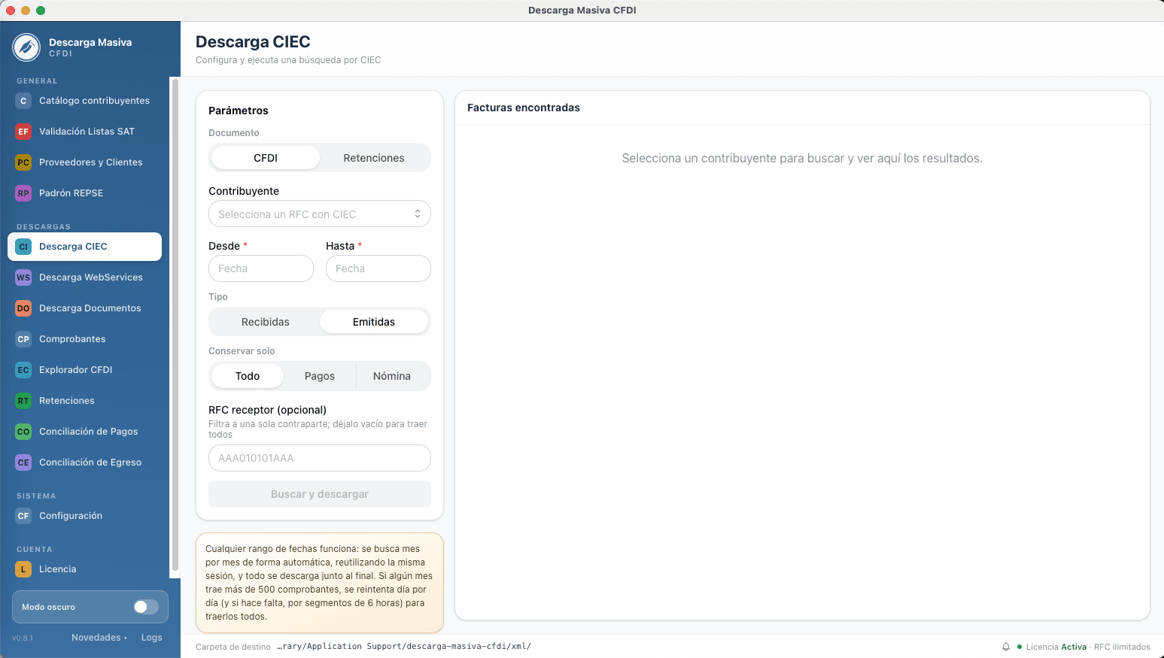
Task: Click the CI Descarga CIEC icon
Action: 23,247
